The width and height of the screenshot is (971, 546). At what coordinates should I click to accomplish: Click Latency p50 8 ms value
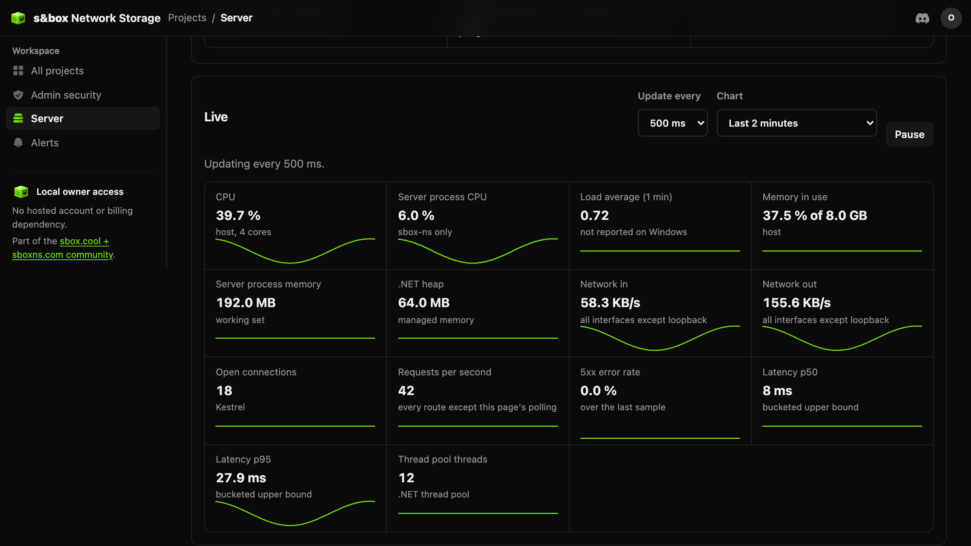777,391
